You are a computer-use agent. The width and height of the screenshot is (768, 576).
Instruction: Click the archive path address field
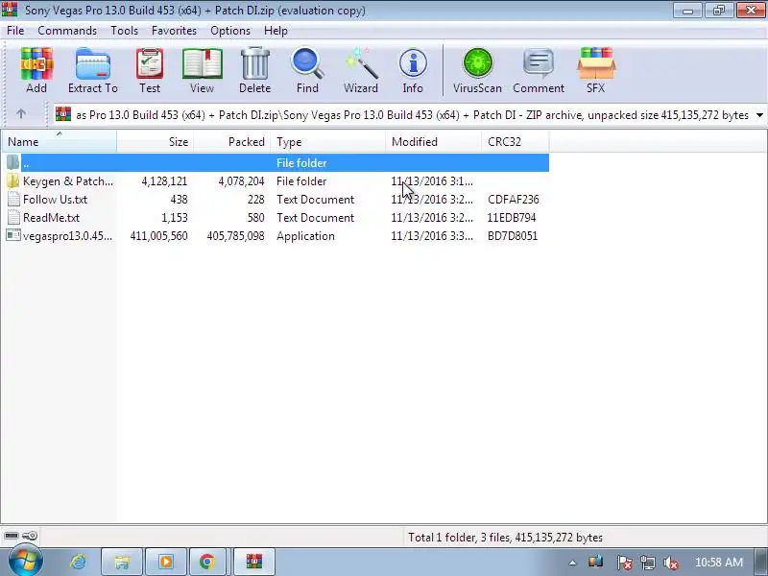tap(412, 115)
